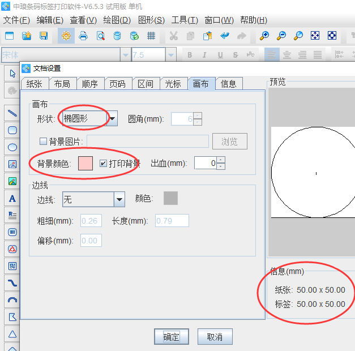The image size is (355, 351).
Task: Uncheck the 打印背景 checkbox
Action: pyautogui.click(x=103, y=164)
